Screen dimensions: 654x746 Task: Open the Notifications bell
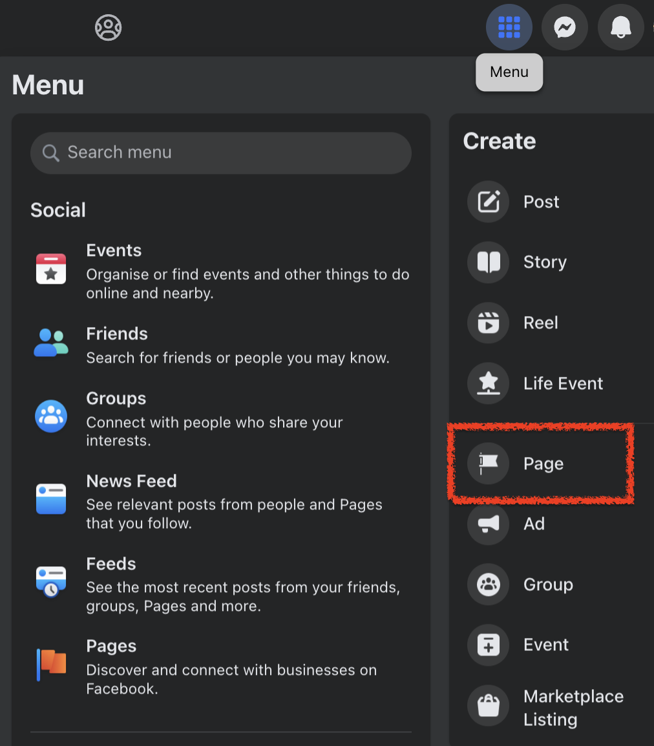point(620,27)
